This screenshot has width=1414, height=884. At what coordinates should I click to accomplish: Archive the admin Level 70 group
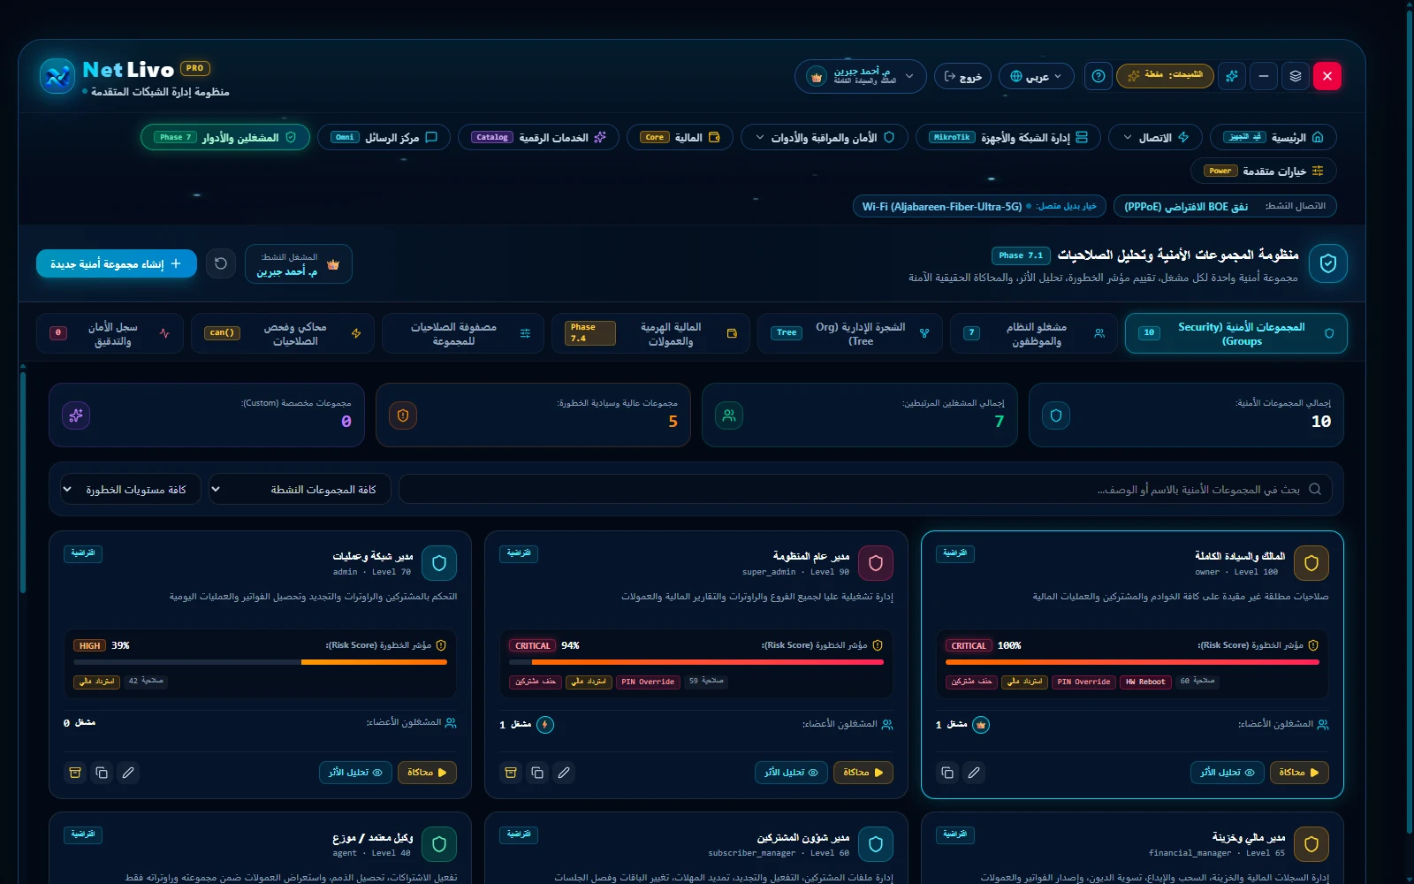[75, 773]
